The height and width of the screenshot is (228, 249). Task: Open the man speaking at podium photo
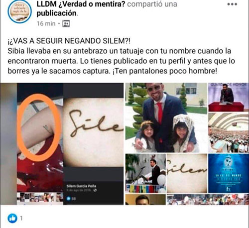(145, 173)
